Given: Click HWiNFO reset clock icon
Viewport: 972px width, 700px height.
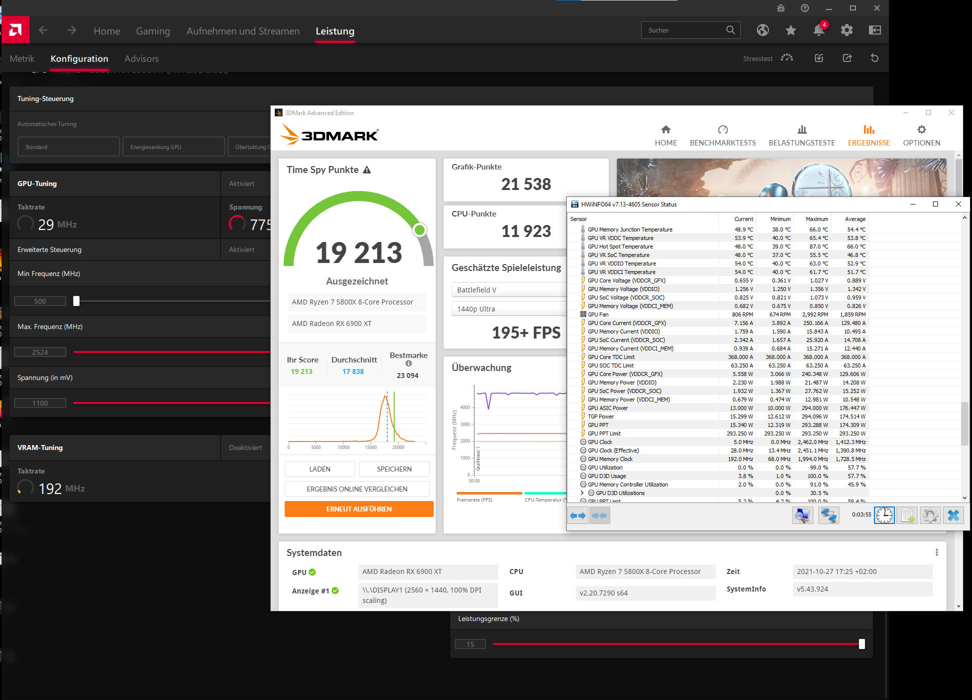Looking at the screenshot, I should [x=884, y=515].
